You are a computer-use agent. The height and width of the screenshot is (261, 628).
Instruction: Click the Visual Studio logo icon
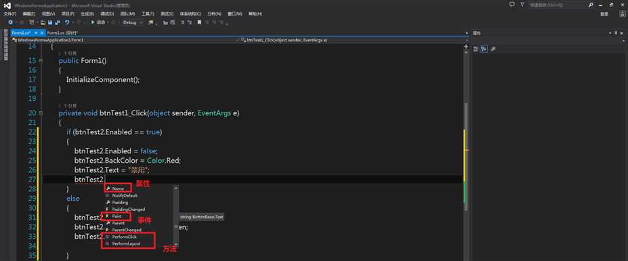click(7, 5)
